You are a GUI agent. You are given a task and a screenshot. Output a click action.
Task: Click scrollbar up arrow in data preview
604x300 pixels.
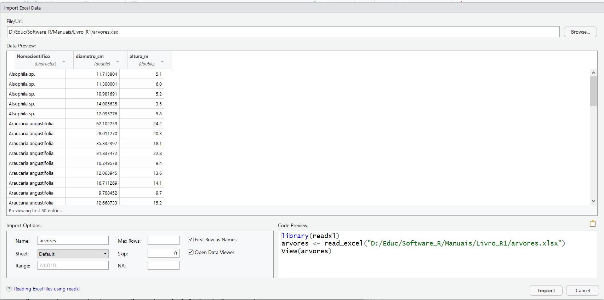(593, 73)
